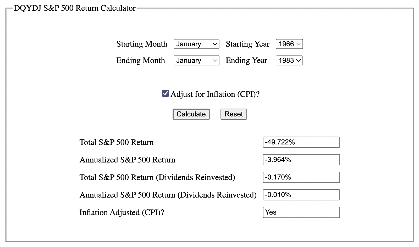Select the Total S&P 500 Return field showing -49.722%
The width and height of the screenshot is (419, 247).
tap(301, 142)
